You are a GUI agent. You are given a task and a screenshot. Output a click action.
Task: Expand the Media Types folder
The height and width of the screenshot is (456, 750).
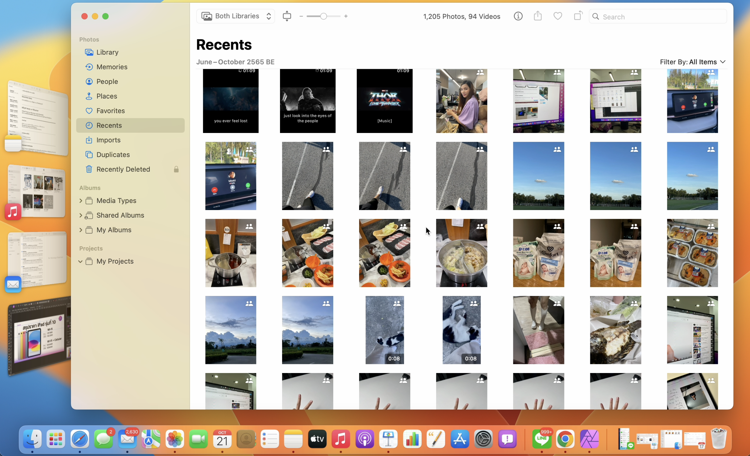click(x=81, y=201)
